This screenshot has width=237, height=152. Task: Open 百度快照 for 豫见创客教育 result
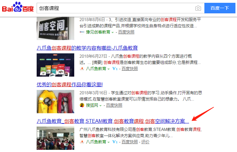click(x=126, y=32)
